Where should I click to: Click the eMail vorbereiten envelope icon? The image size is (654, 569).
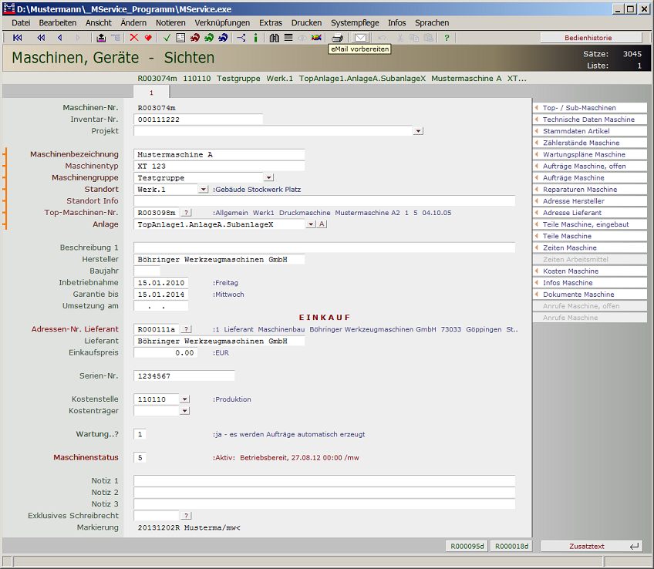358,38
